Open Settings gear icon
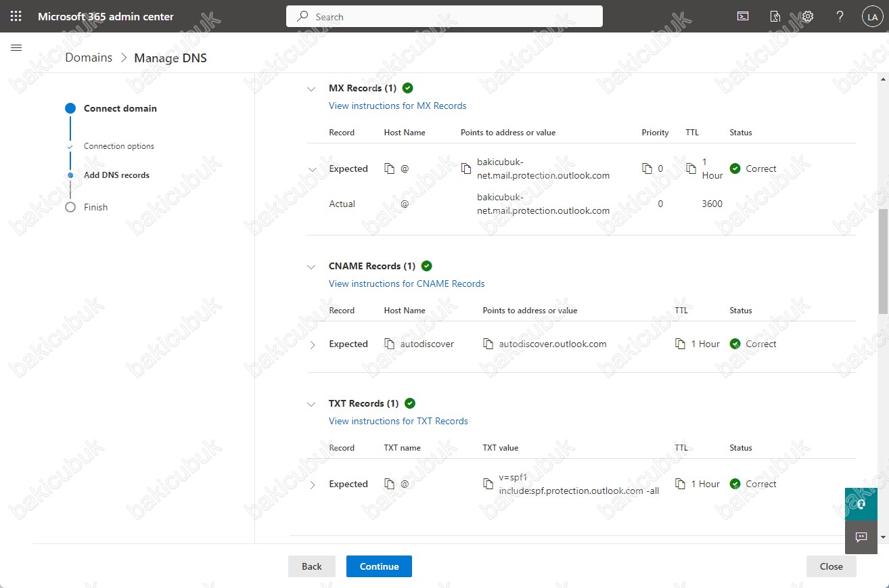The width and height of the screenshot is (889, 588). click(x=807, y=16)
